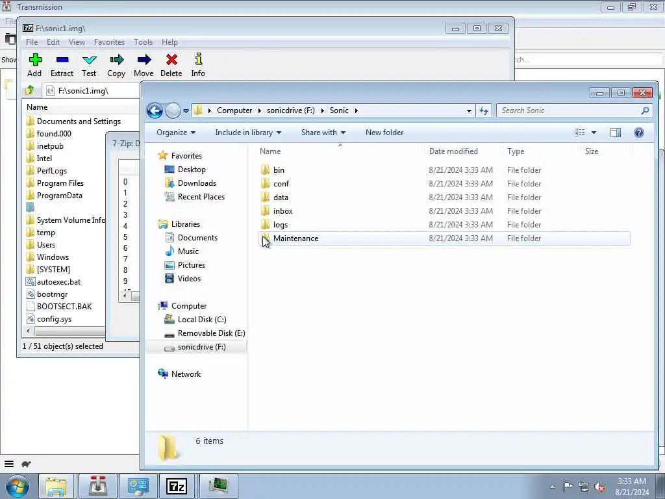This screenshot has height=499, width=665.
Task: Expand the address bar history dropdown
Action: coord(469,110)
